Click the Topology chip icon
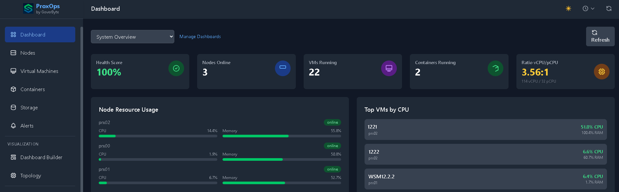Screen dimensions: 619x192 pos(13,175)
